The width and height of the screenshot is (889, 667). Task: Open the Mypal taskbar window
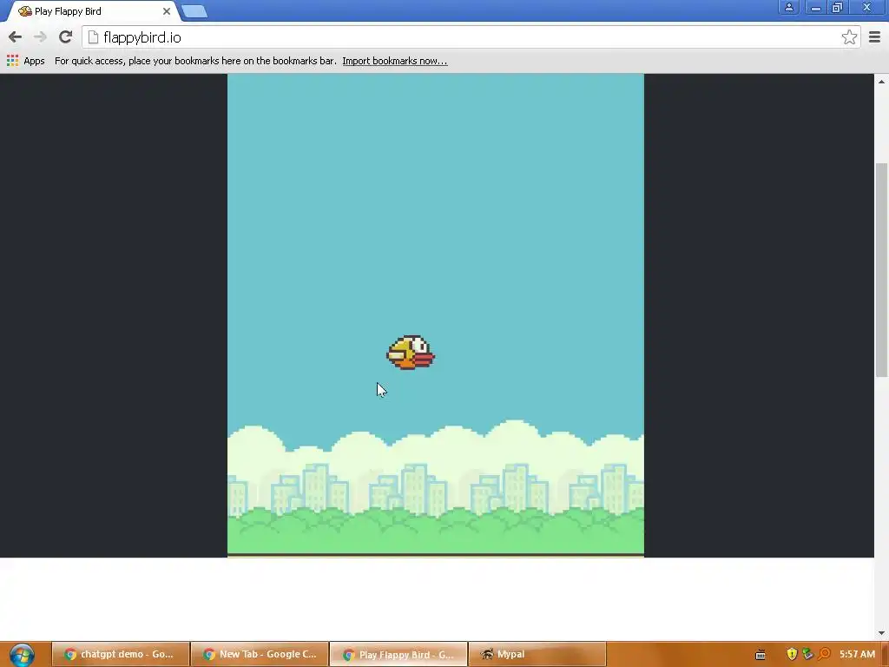537,655
